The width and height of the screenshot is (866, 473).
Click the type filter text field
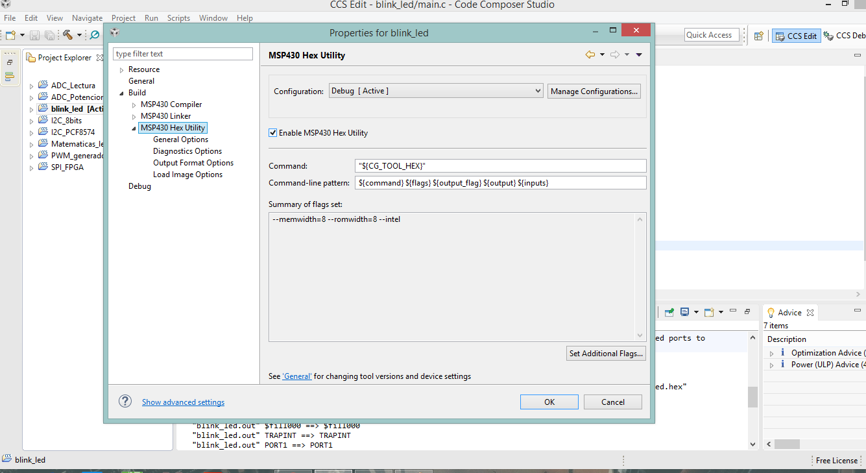183,54
